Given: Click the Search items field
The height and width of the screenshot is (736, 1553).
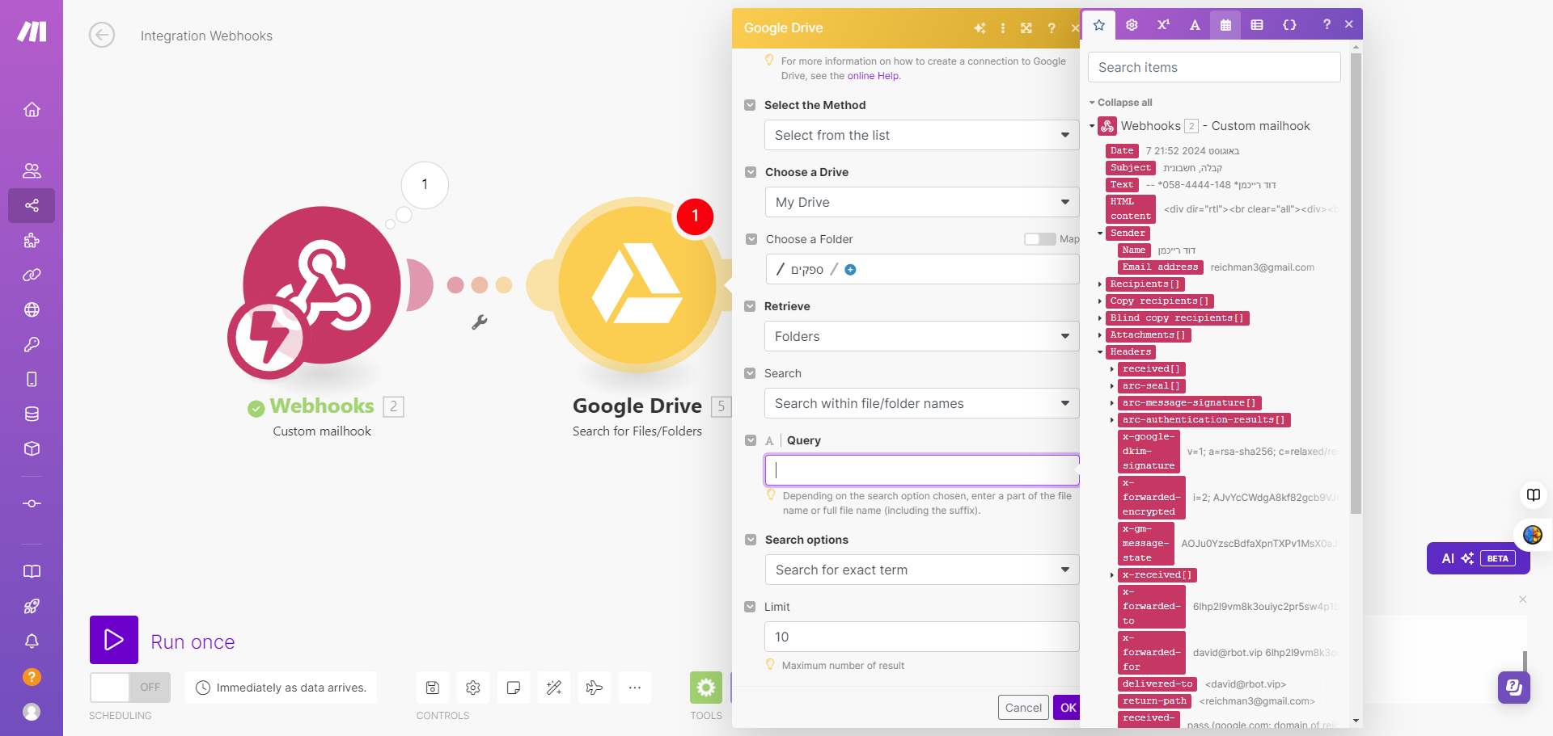Looking at the screenshot, I should point(1214,67).
